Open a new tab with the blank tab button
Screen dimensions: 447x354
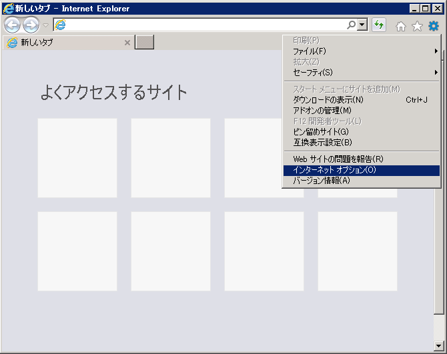click(x=144, y=42)
